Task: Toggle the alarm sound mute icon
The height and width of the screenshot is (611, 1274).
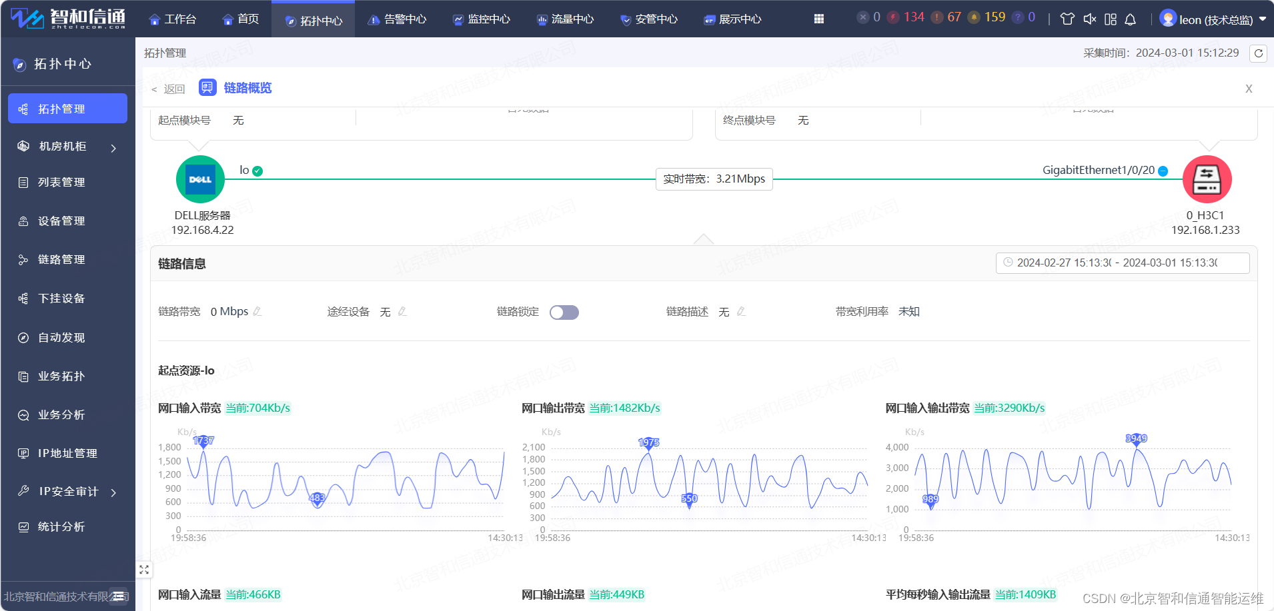Action: [x=1089, y=19]
